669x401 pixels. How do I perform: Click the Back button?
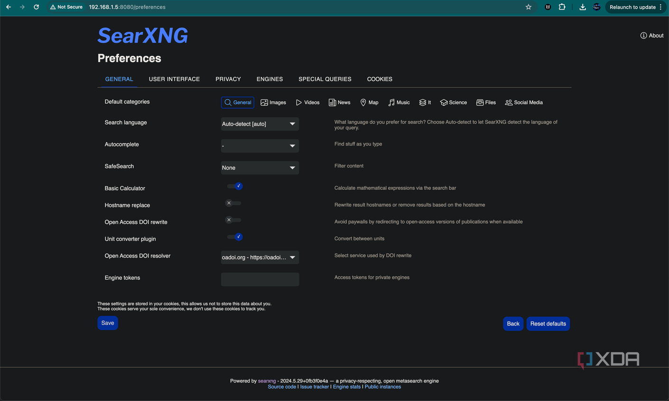513,324
